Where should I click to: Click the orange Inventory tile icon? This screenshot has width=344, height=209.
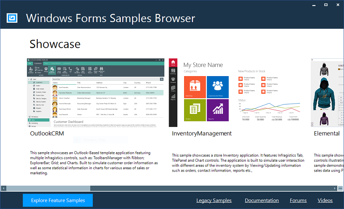click(x=195, y=87)
